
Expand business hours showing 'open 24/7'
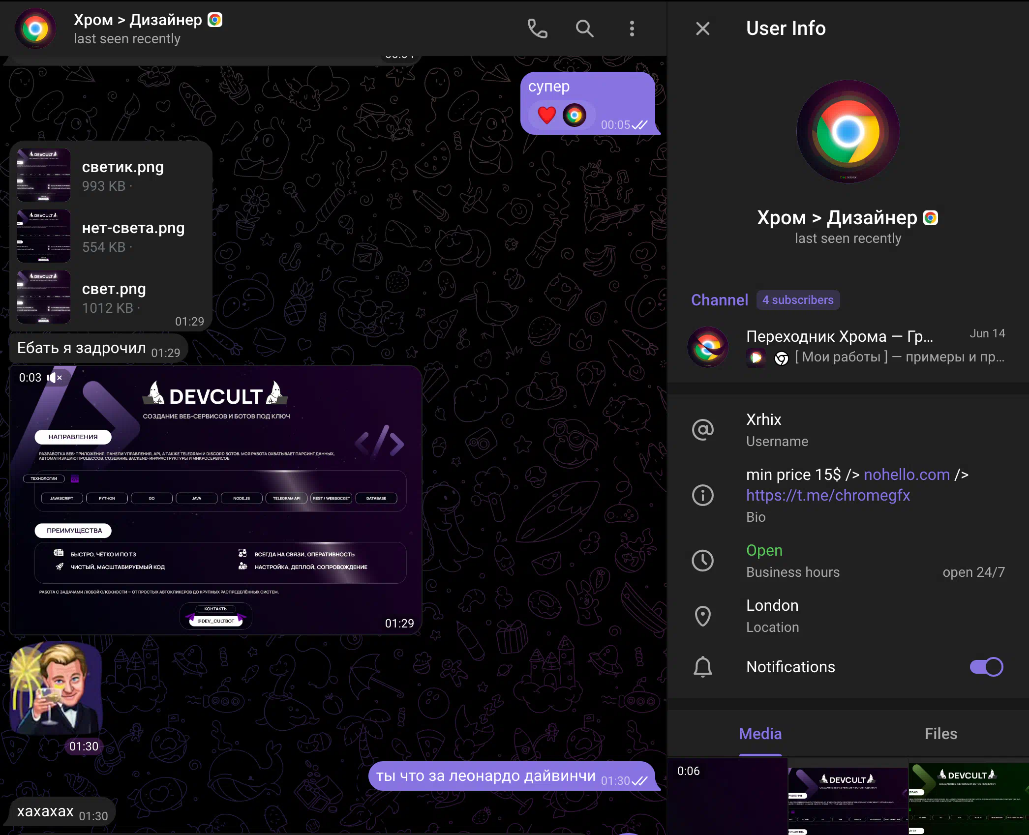click(x=973, y=572)
